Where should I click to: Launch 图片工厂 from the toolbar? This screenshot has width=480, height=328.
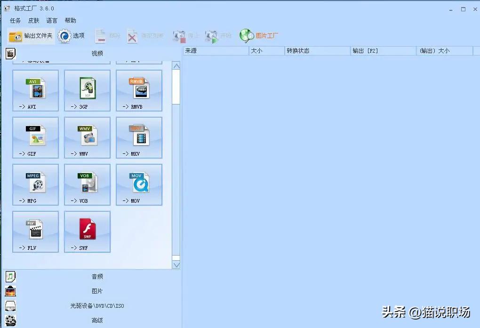(259, 36)
